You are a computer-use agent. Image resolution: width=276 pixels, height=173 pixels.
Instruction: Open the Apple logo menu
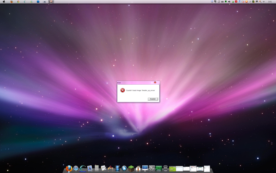[x=4, y=2]
